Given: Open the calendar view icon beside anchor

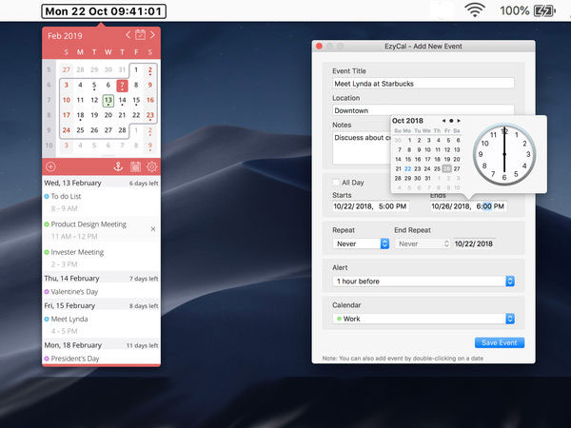Looking at the screenshot, I should 135,166.
